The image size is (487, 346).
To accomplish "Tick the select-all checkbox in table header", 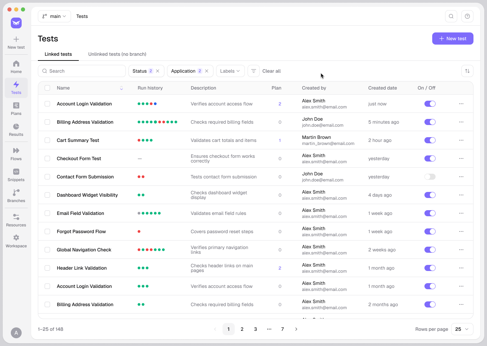I will pyautogui.click(x=47, y=88).
